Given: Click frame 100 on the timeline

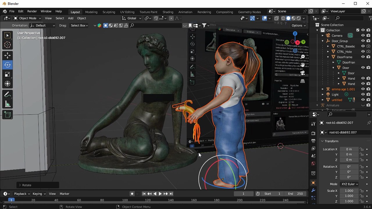Looking at the screenshot, I should pyautogui.click(x=125, y=200).
